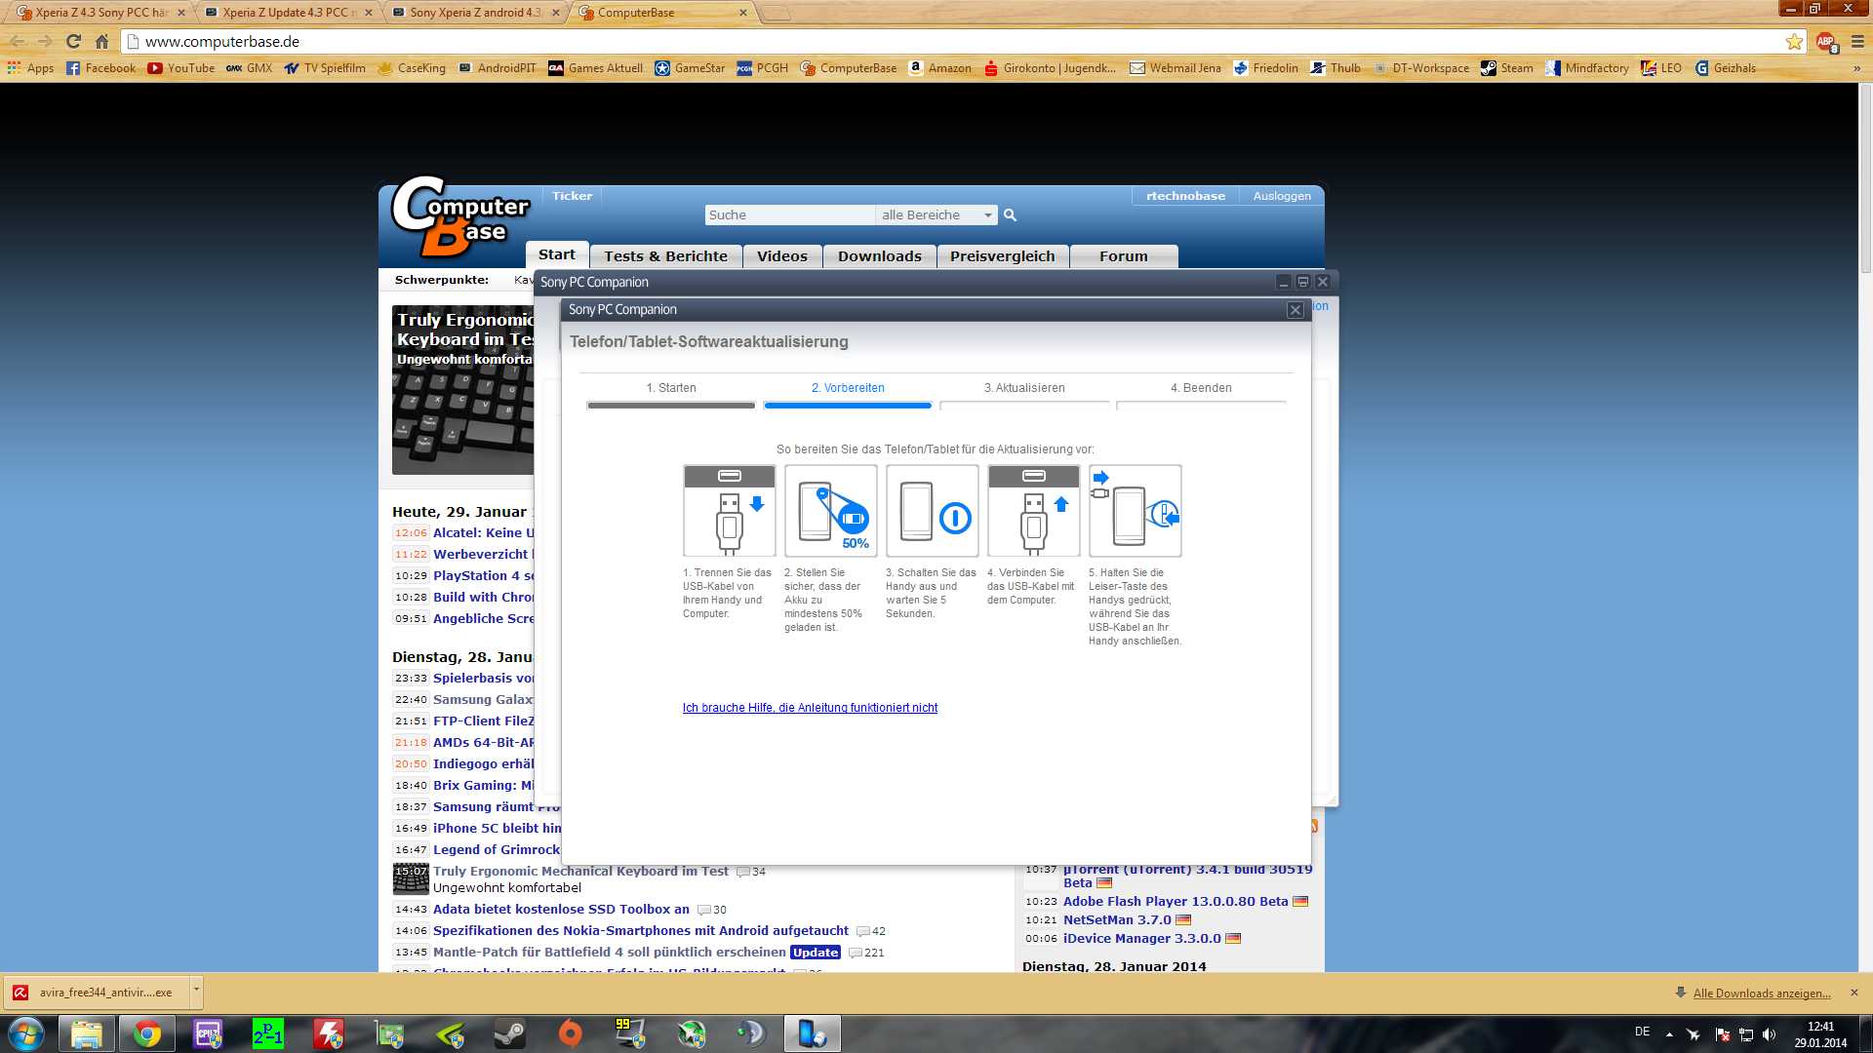This screenshot has height=1053, width=1873.
Task: Click the disconnect USB cable step icon
Action: coord(729,511)
